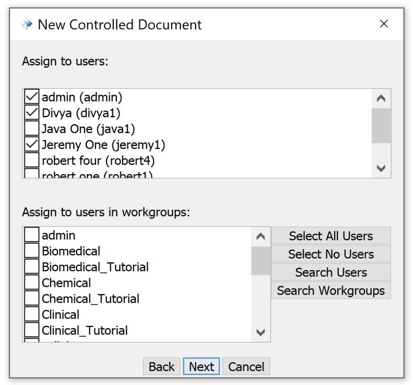Check the Biomedical workgroup checkbox

coord(32,251)
